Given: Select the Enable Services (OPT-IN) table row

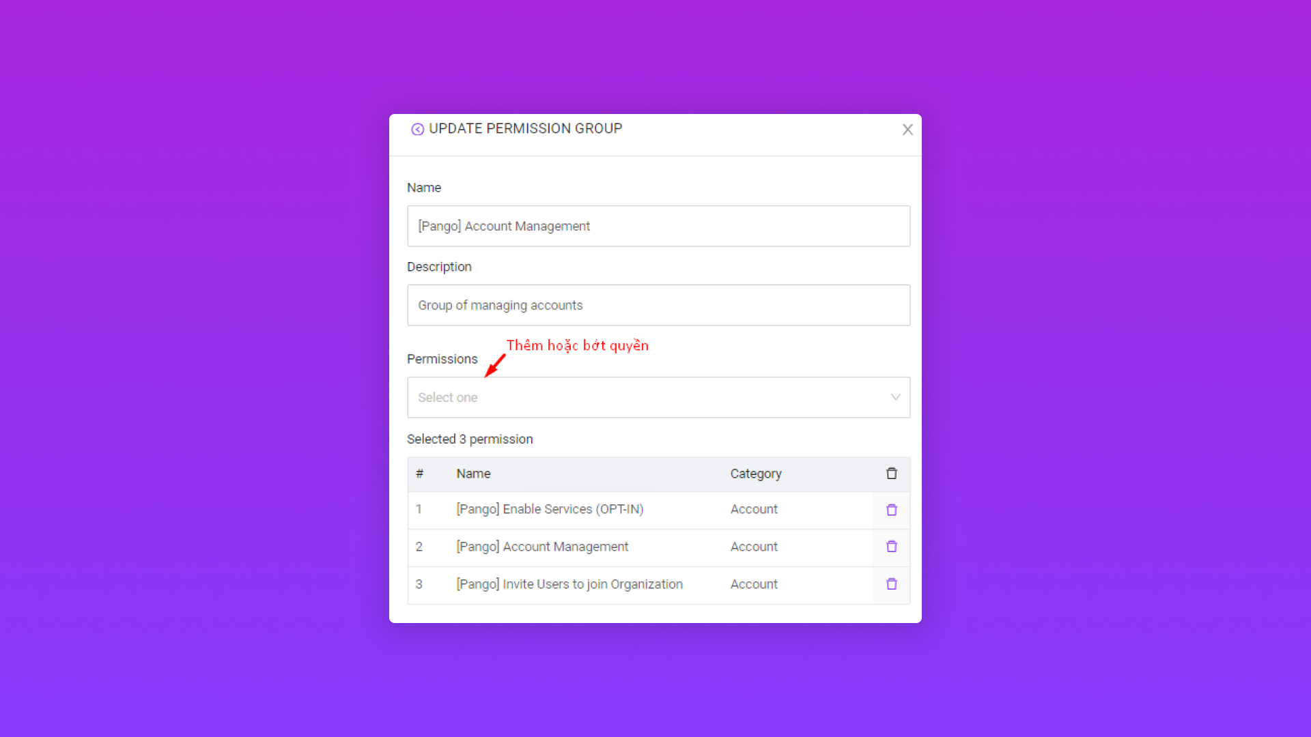Looking at the screenshot, I should [550, 510].
